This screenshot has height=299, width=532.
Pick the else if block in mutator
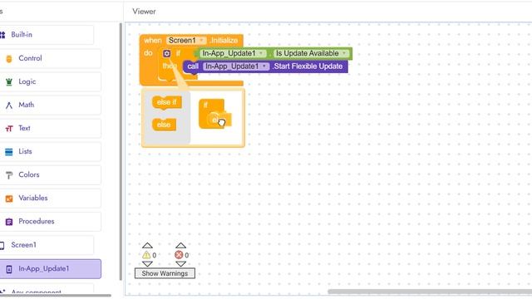[166, 102]
